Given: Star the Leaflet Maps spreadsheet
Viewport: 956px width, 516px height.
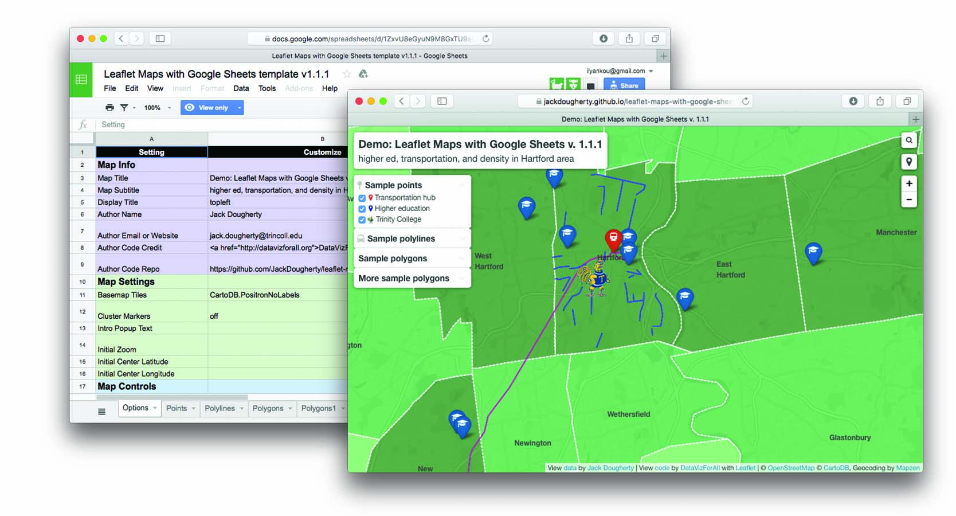Looking at the screenshot, I should (346, 74).
